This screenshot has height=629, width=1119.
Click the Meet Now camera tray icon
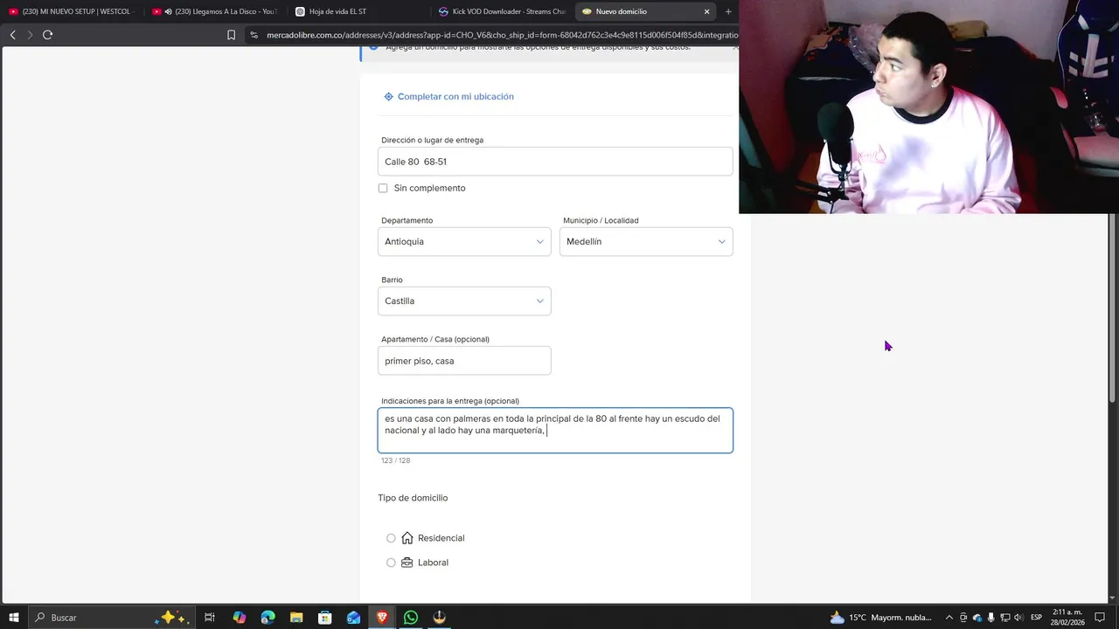(x=963, y=618)
